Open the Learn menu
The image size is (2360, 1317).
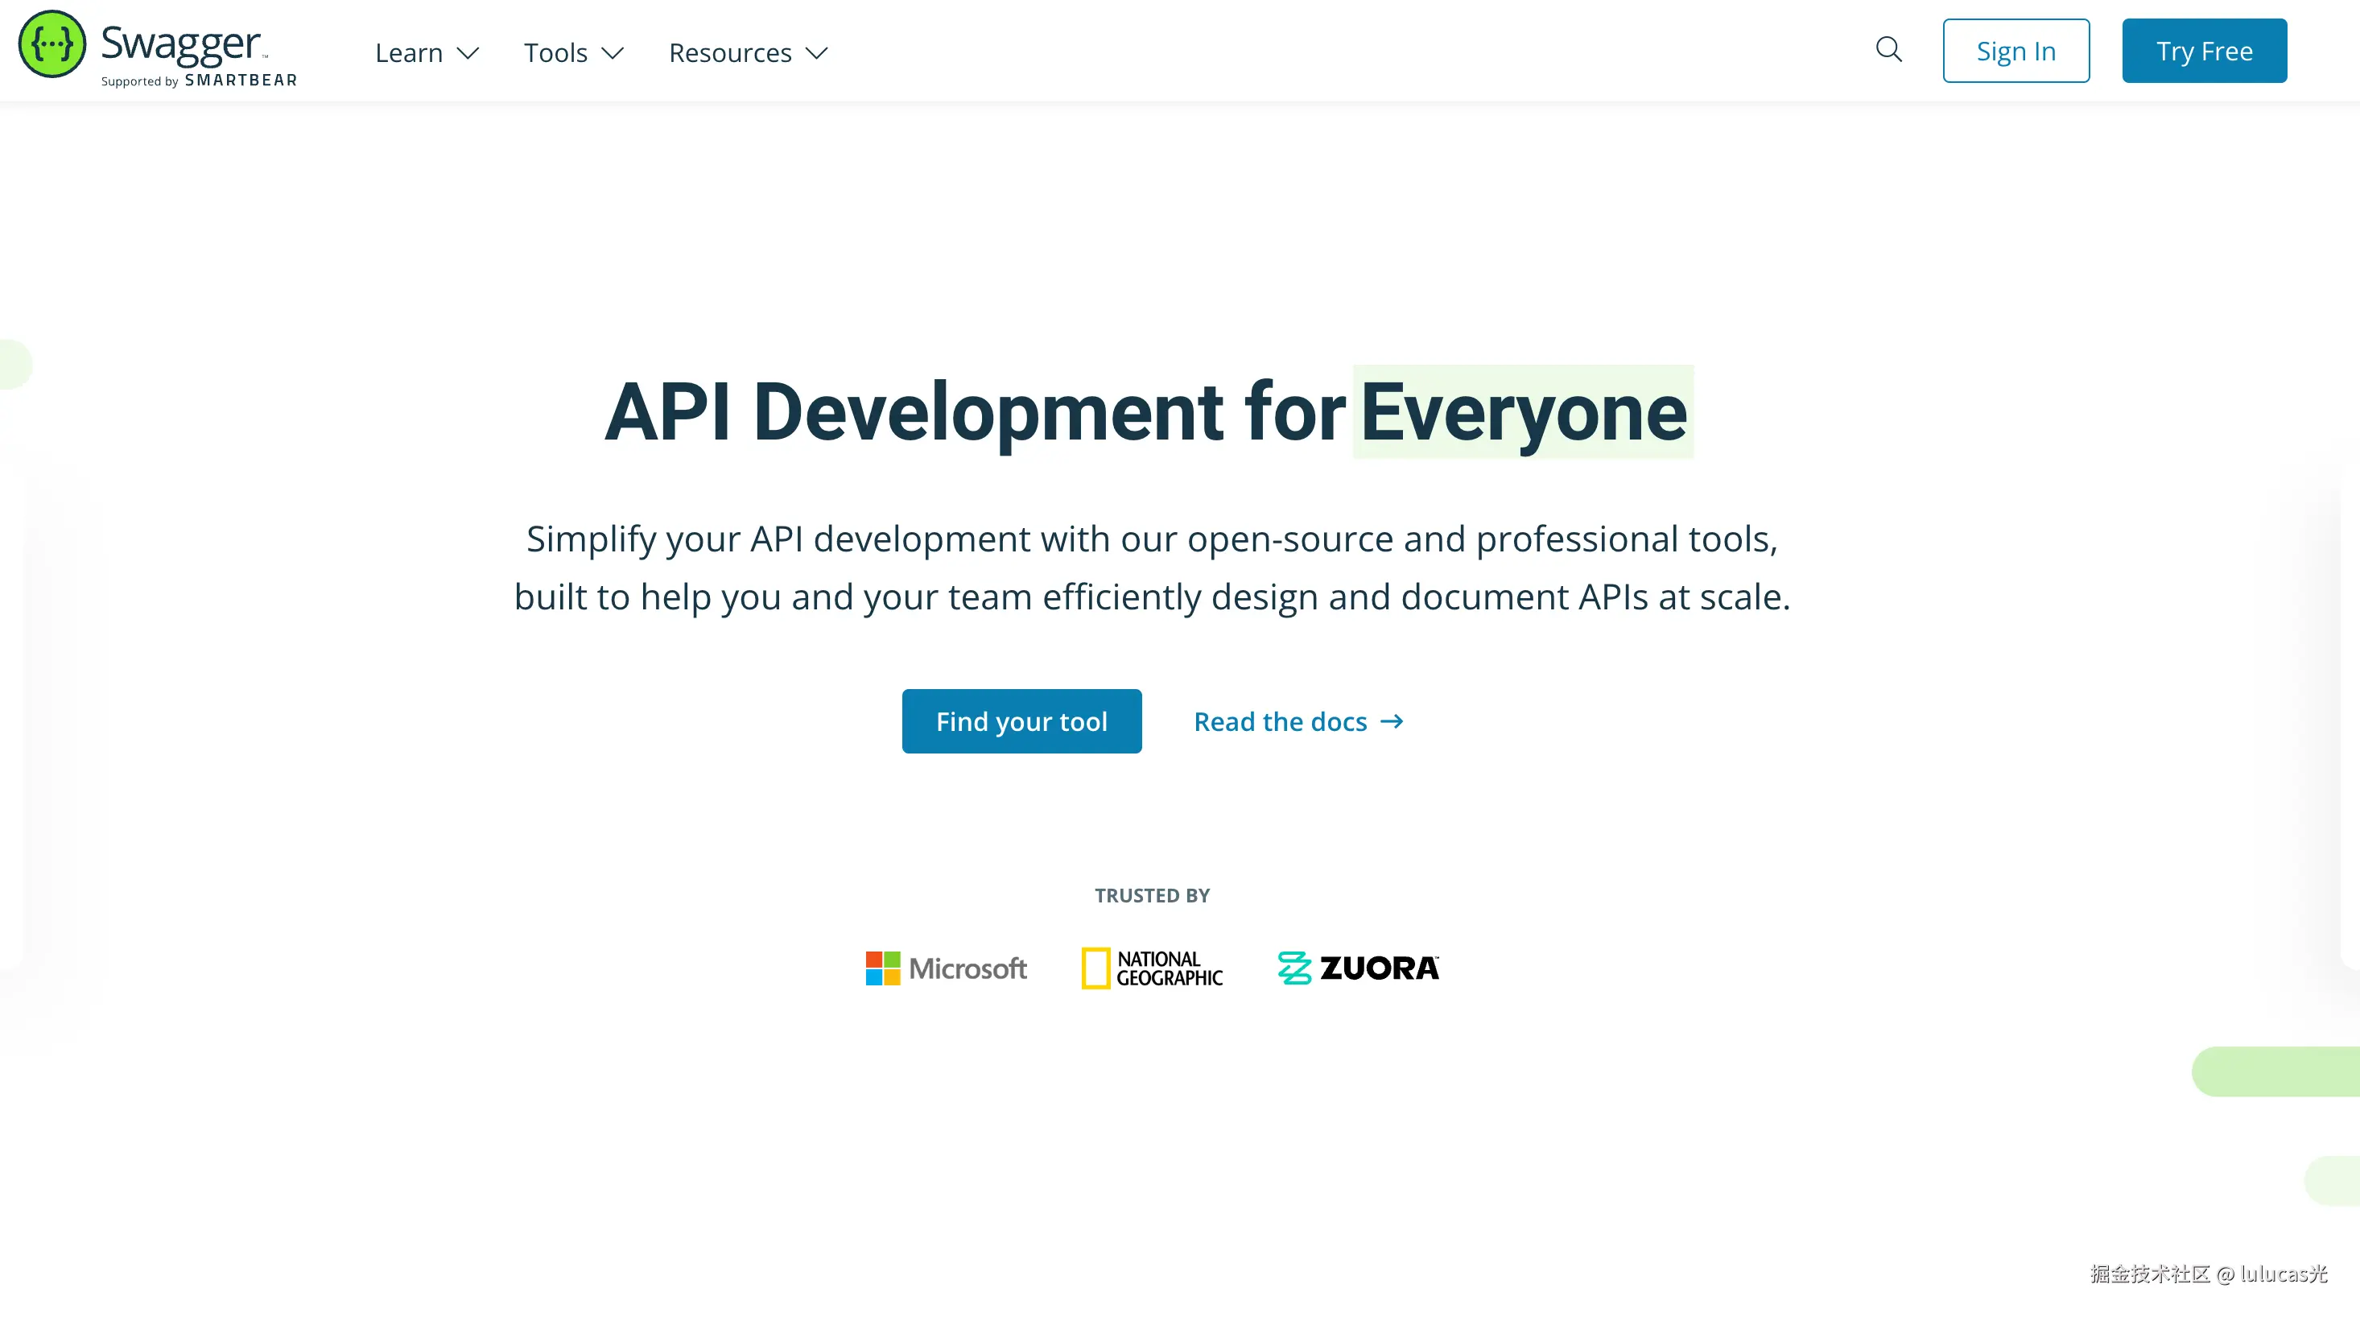409,53
